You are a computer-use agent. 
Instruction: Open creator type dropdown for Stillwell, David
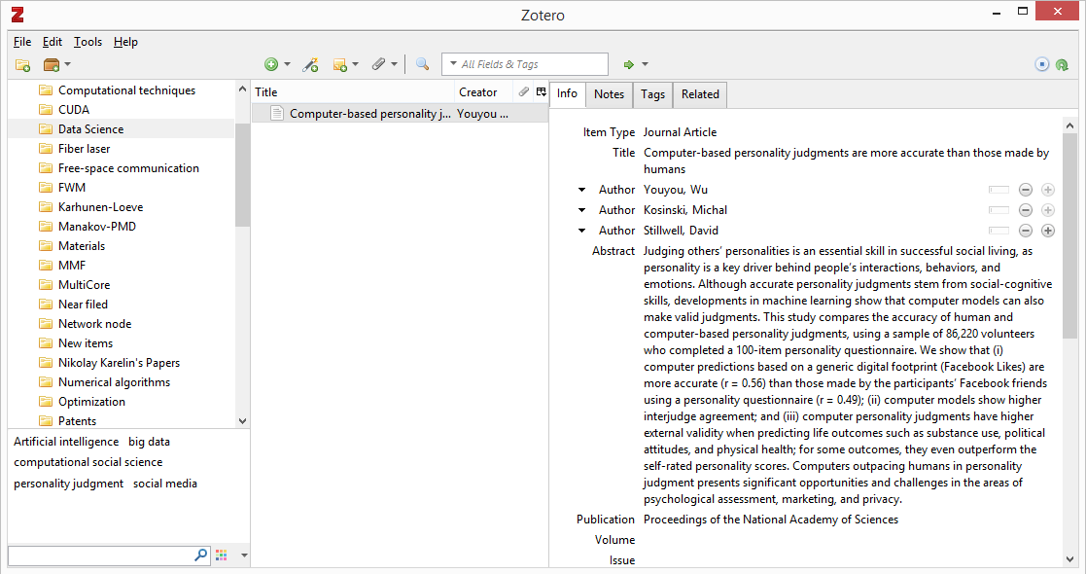[x=581, y=231]
